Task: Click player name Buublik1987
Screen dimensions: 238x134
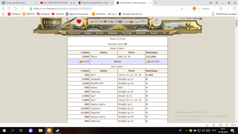Action: (97, 83)
